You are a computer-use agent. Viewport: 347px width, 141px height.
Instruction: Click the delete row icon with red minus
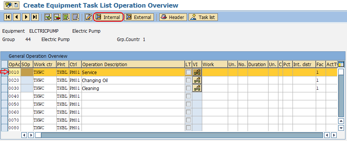click(x=57, y=17)
